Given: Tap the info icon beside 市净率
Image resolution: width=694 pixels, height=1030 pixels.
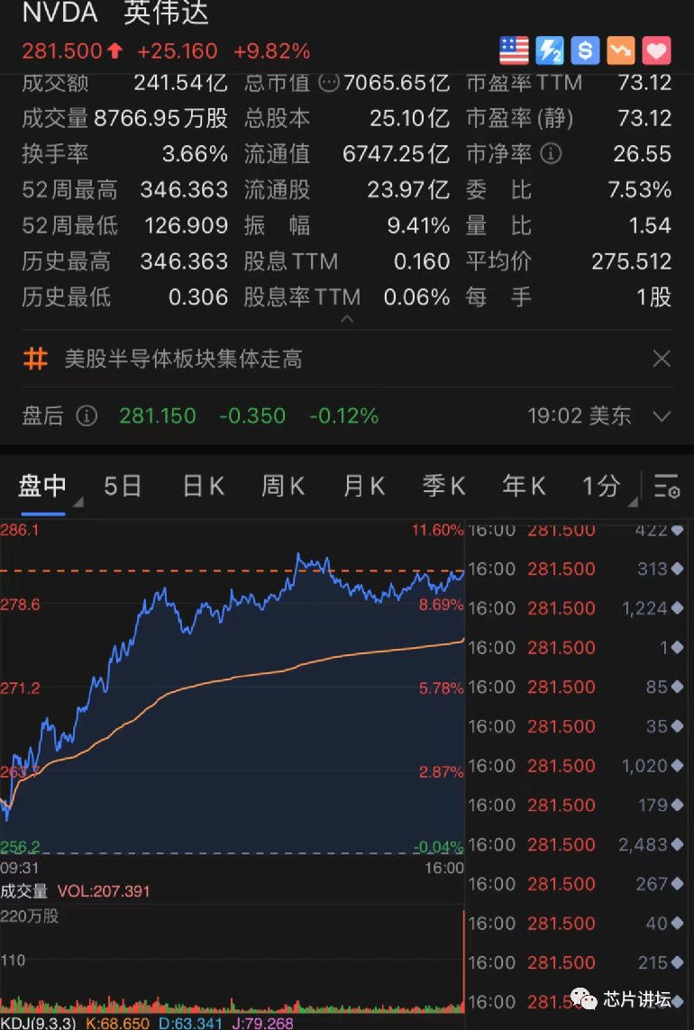Looking at the screenshot, I should (x=551, y=154).
